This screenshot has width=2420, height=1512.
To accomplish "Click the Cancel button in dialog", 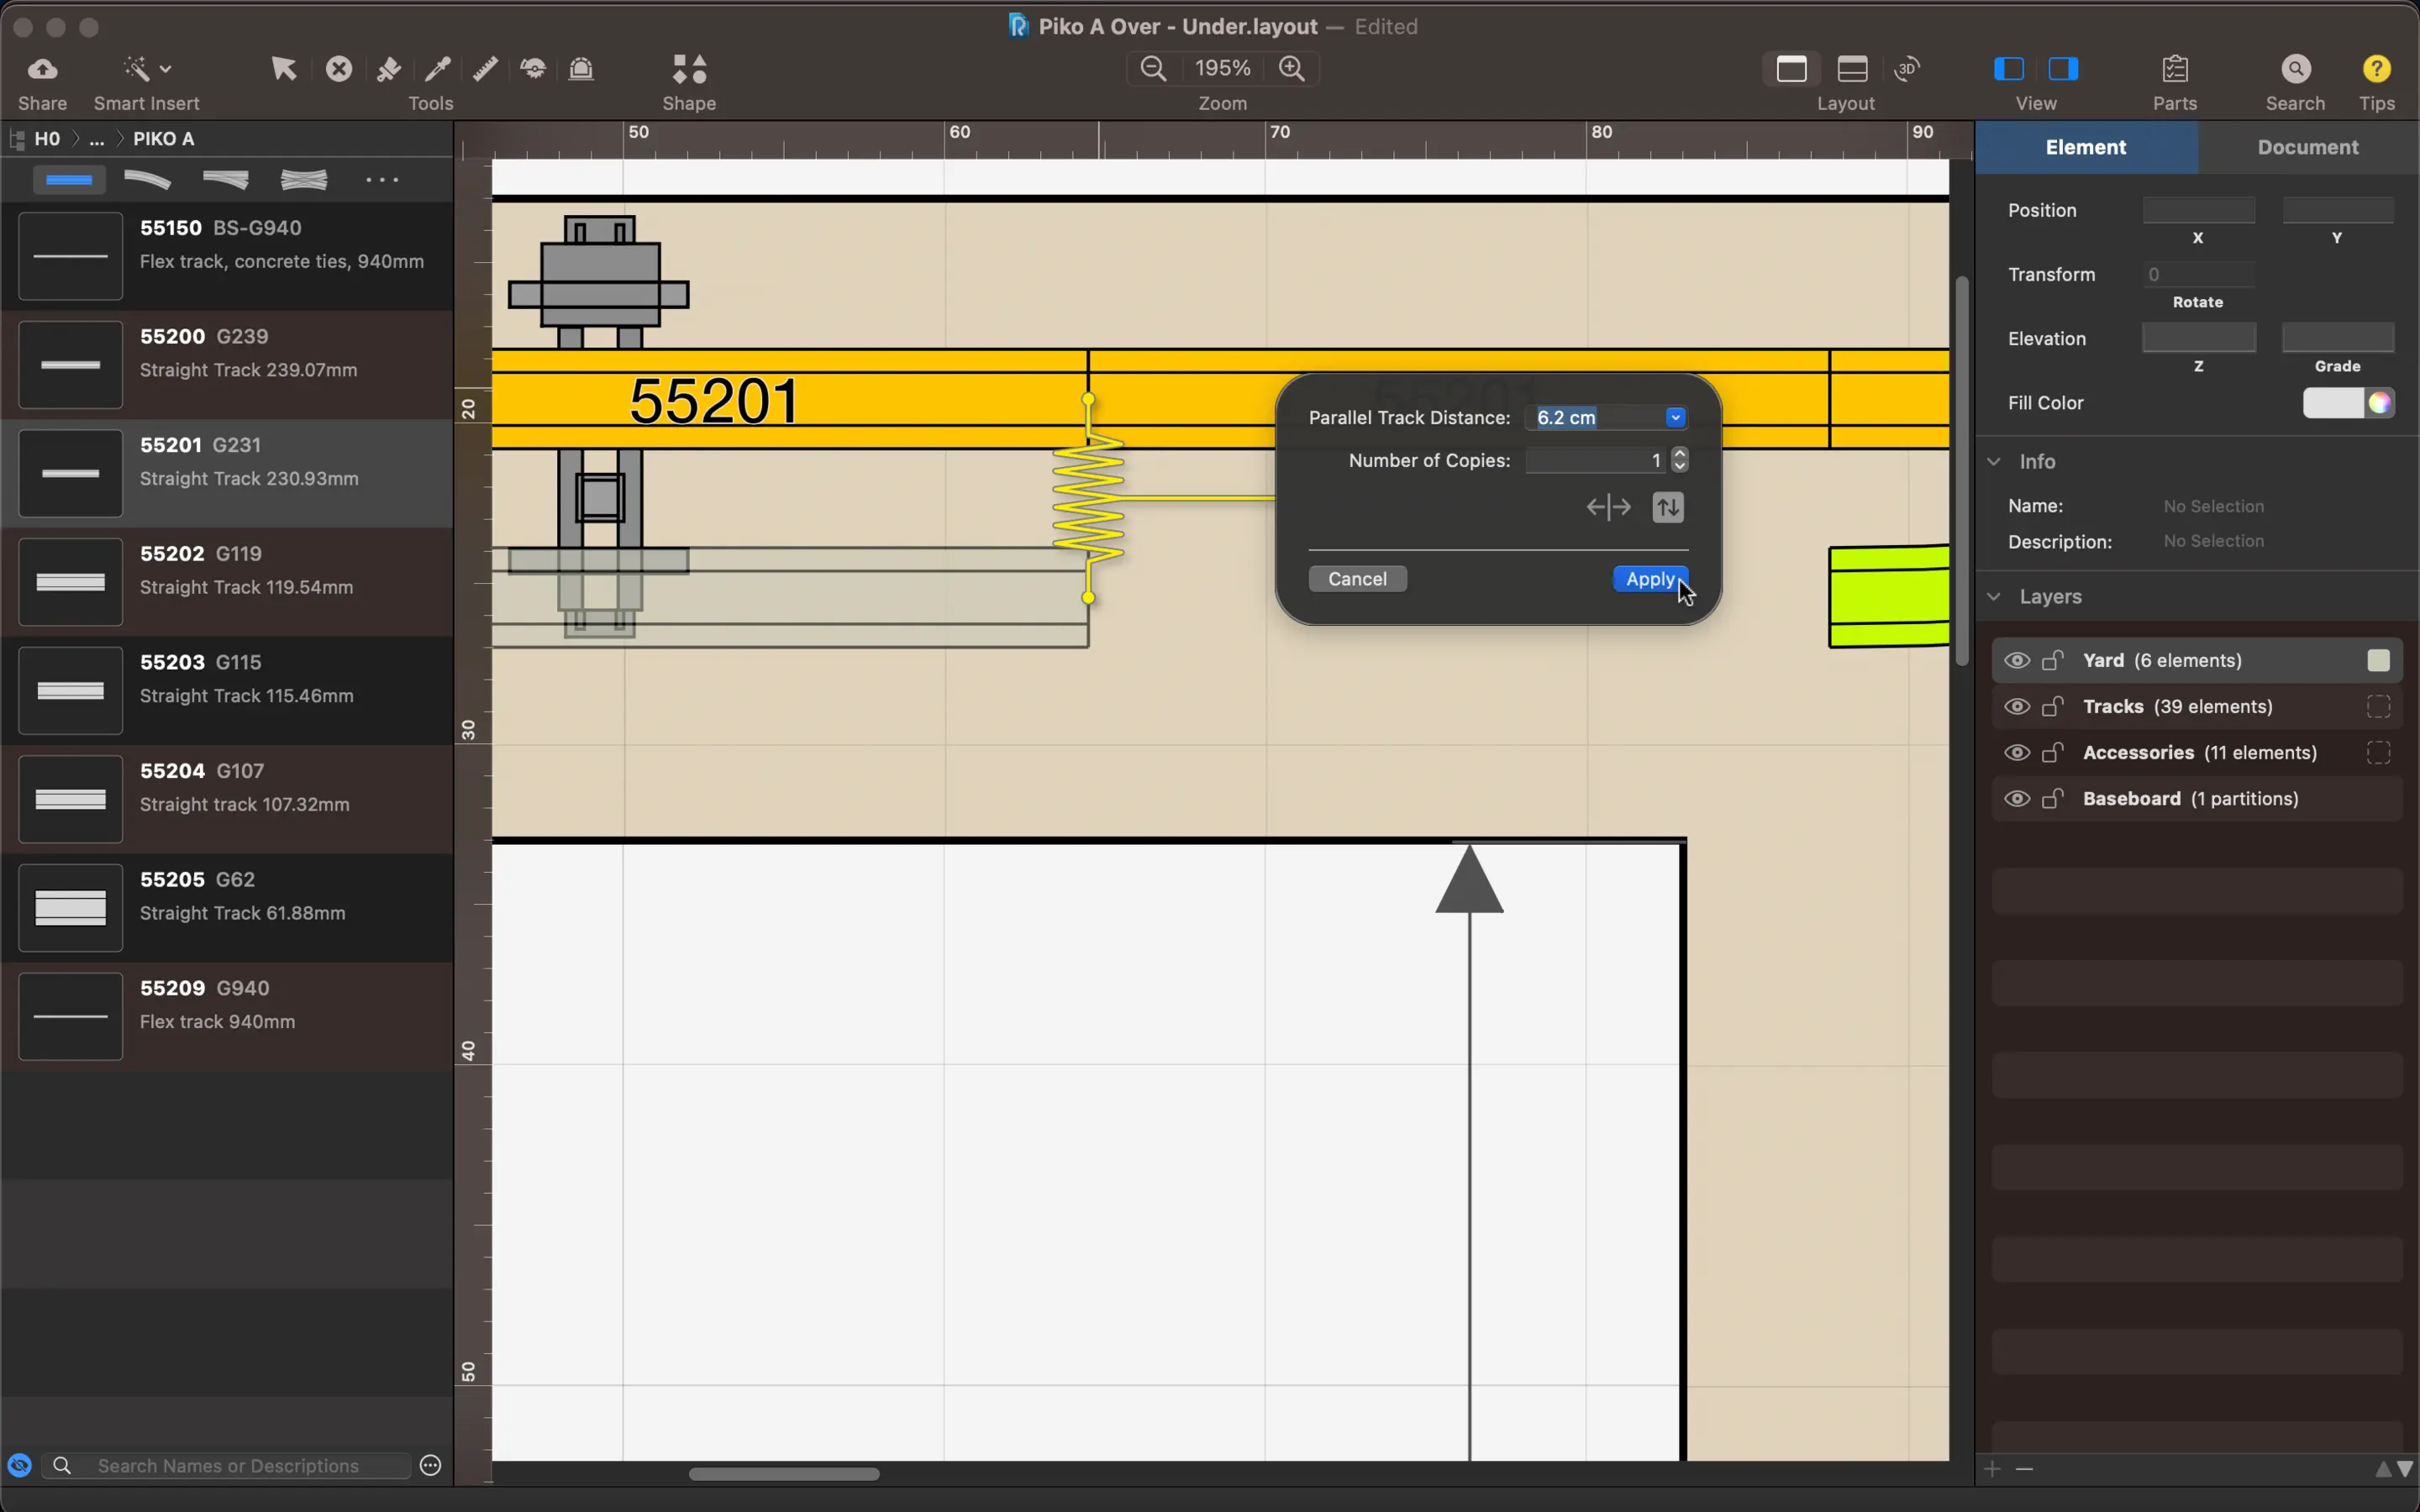I will [1357, 579].
